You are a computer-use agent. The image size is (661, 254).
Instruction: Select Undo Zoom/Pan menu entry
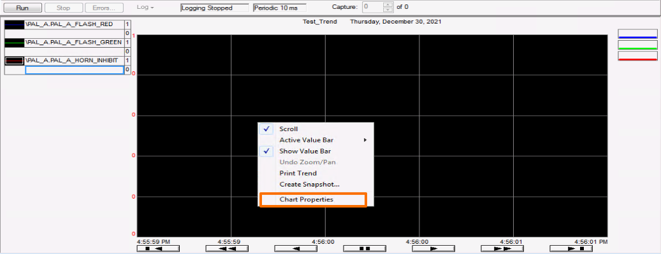pos(316,162)
